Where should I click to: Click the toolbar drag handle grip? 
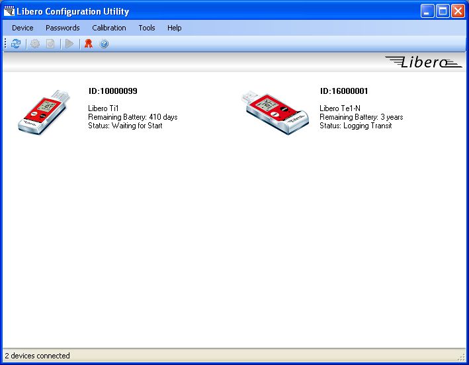5,44
